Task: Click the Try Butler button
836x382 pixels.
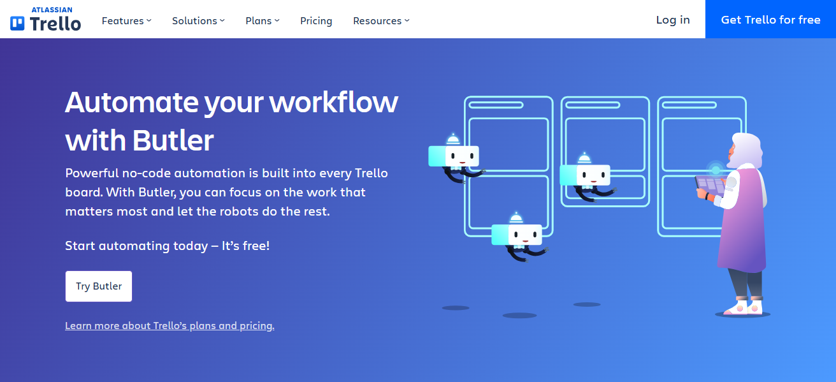Action: [99, 286]
